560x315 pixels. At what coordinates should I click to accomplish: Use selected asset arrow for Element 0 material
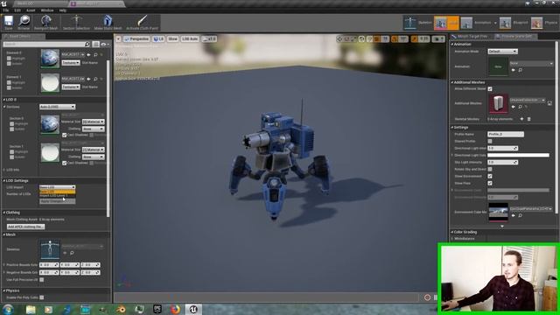pyautogui.click(x=88, y=54)
